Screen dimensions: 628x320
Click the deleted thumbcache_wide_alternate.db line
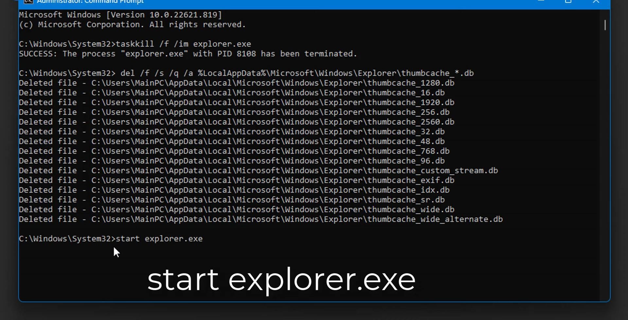point(261,219)
